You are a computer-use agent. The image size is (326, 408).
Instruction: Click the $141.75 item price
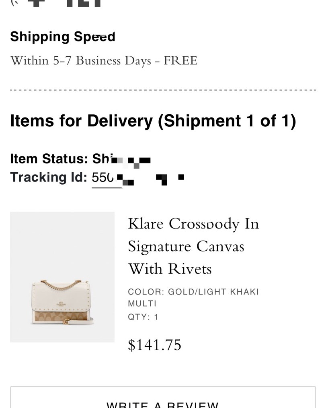click(x=154, y=345)
